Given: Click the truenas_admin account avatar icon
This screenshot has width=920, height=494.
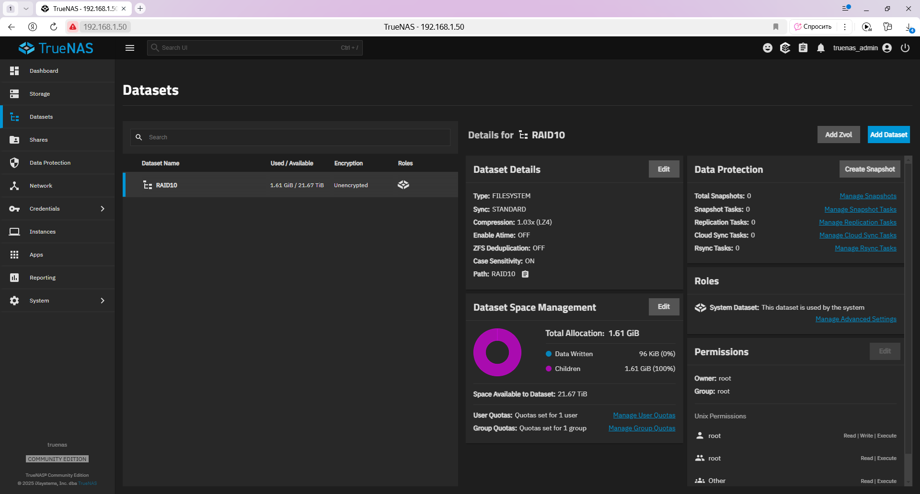Looking at the screenshot, I should point(887,48).
